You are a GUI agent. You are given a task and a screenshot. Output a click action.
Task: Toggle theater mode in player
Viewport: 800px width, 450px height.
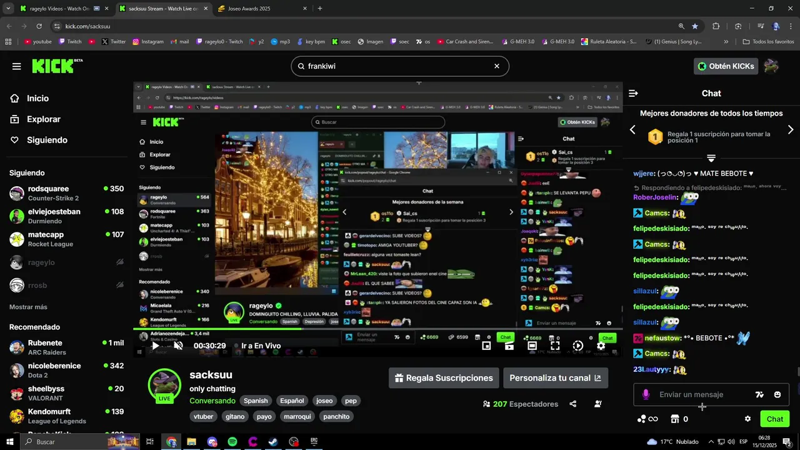(532, 346)
